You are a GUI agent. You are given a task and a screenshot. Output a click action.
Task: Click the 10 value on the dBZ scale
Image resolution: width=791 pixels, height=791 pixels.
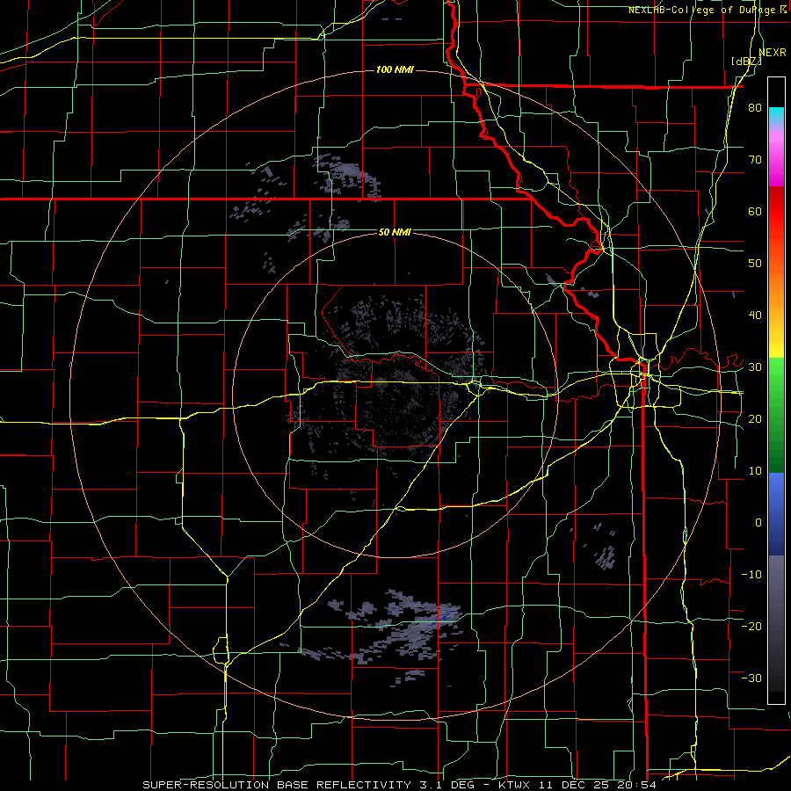[755, 471]
